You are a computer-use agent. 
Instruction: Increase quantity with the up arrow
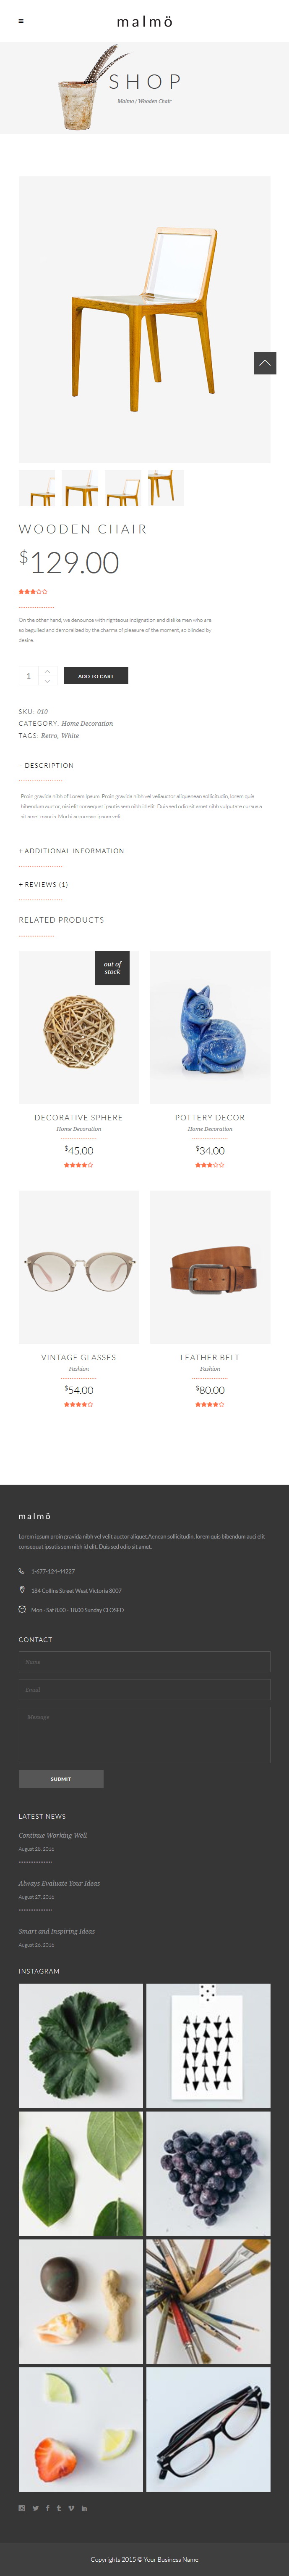[47, 671]
